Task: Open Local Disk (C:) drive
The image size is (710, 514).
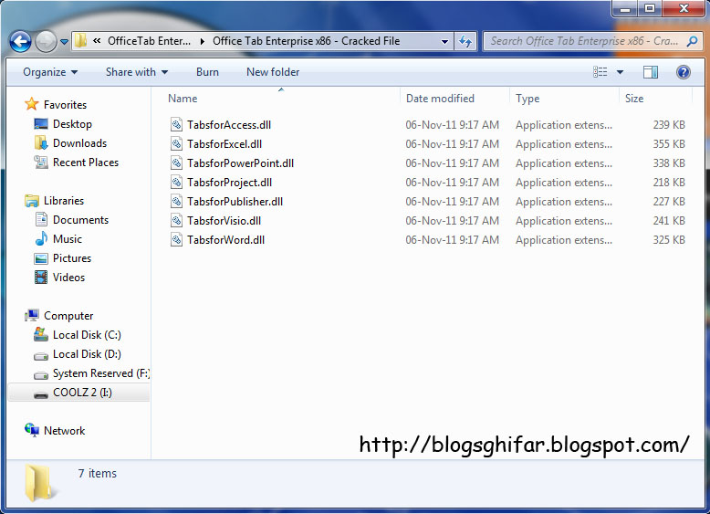Action: (x=87, y=335)
